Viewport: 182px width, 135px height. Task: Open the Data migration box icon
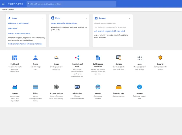[119, 87]
